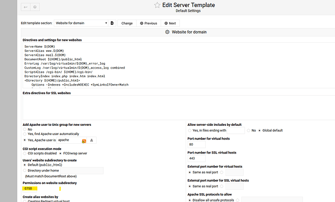This screenshot has width=335, height=202.
Task: Select No for adding Apache user to group
Action: point(24,130)
